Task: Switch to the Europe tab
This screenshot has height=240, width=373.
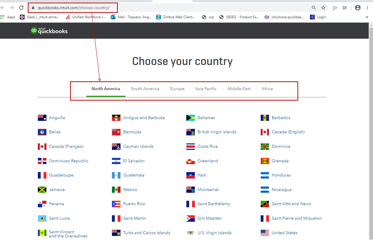Action: (x=177, y=89)
